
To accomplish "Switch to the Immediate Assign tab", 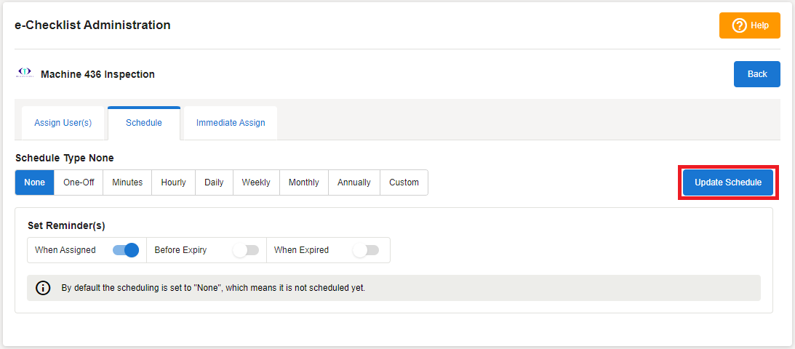I will (x=231, y=123).
